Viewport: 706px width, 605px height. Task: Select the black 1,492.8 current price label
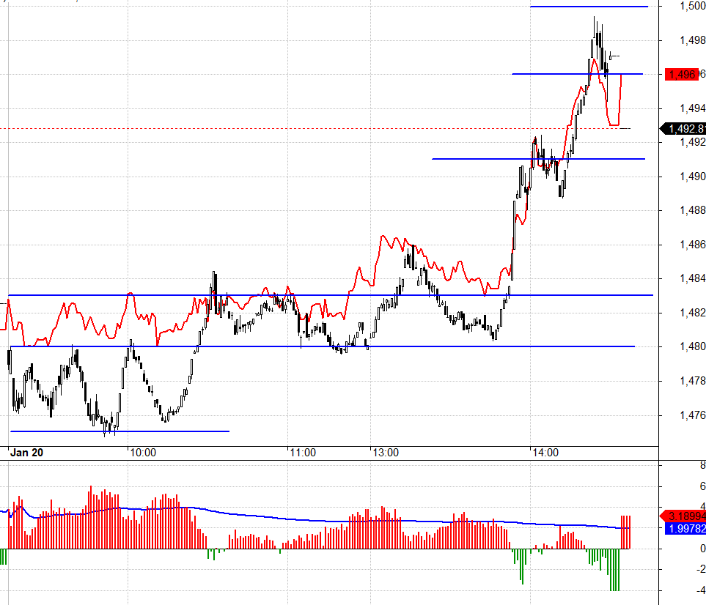coord(683,129)
